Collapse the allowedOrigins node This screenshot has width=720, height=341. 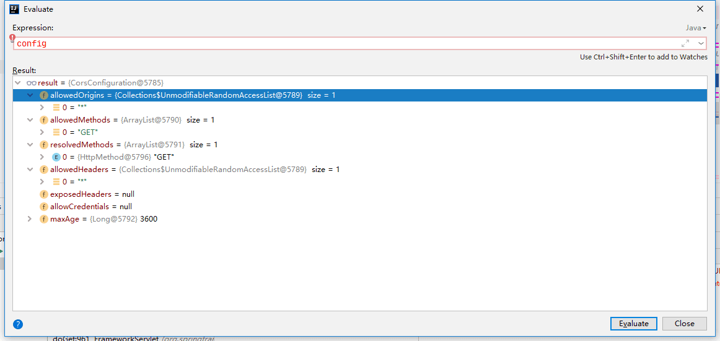tap(30, 95)
